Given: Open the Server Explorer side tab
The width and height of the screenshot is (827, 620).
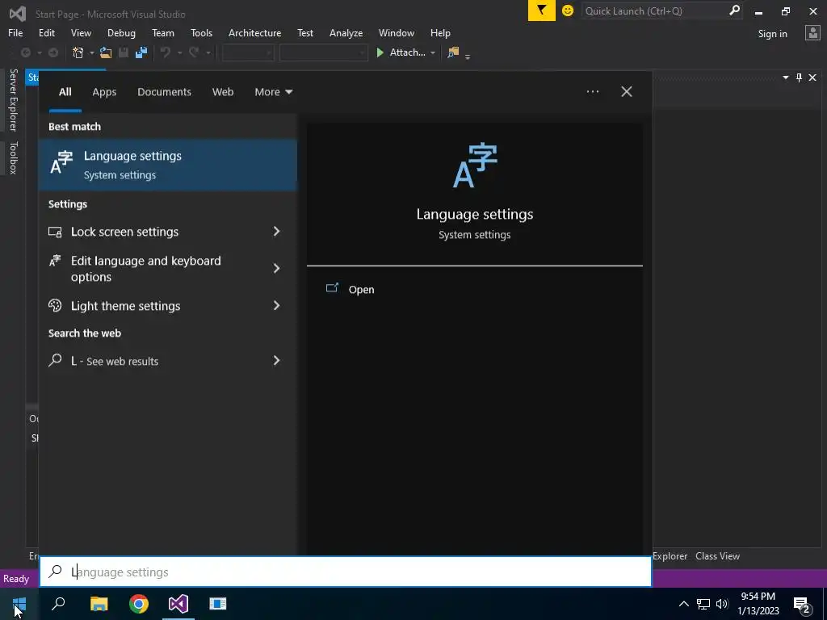Looking at the screenshot, I should pos(13,99).
